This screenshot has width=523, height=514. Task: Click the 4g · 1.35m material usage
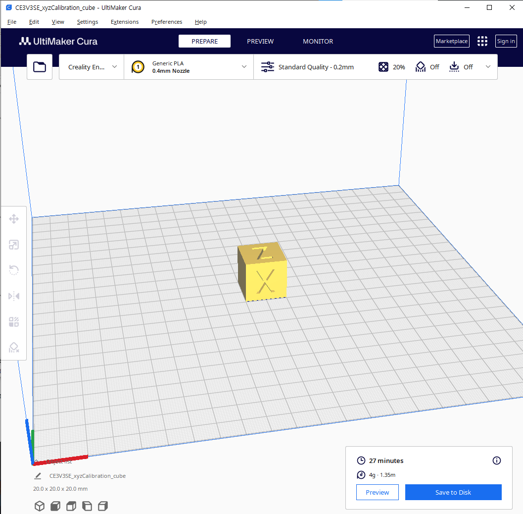[382, 474]
